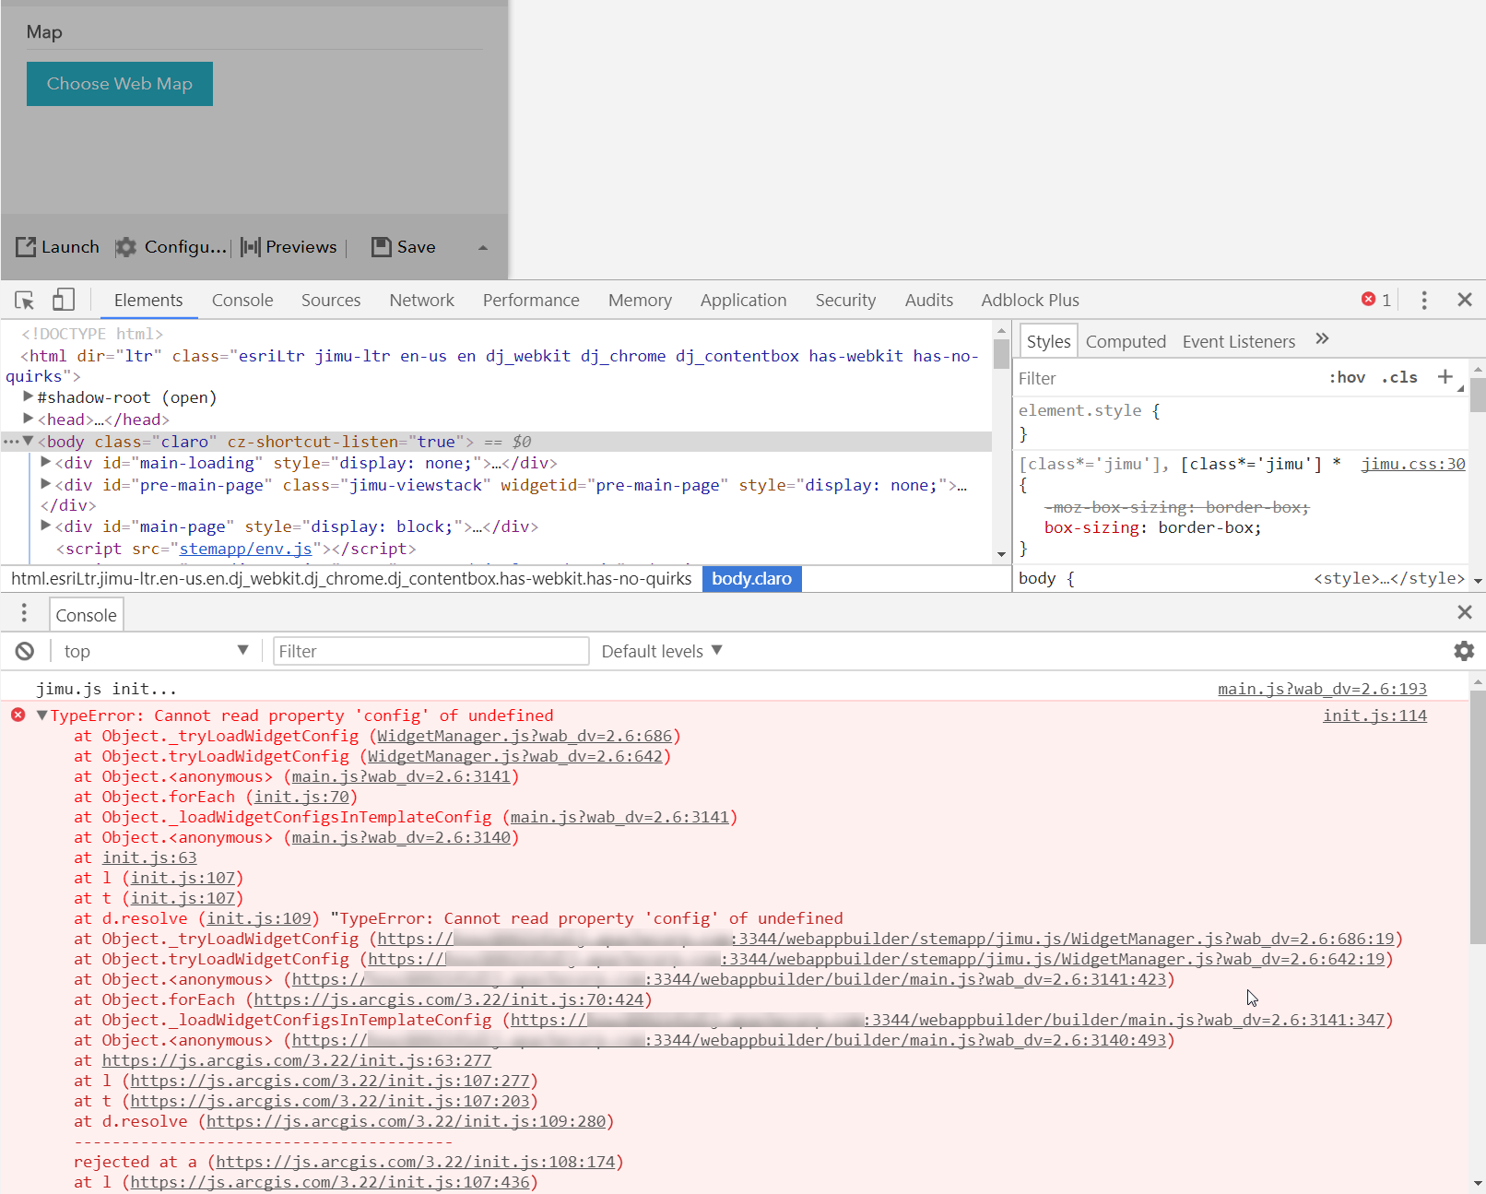Expand the main-page div node

46,526
